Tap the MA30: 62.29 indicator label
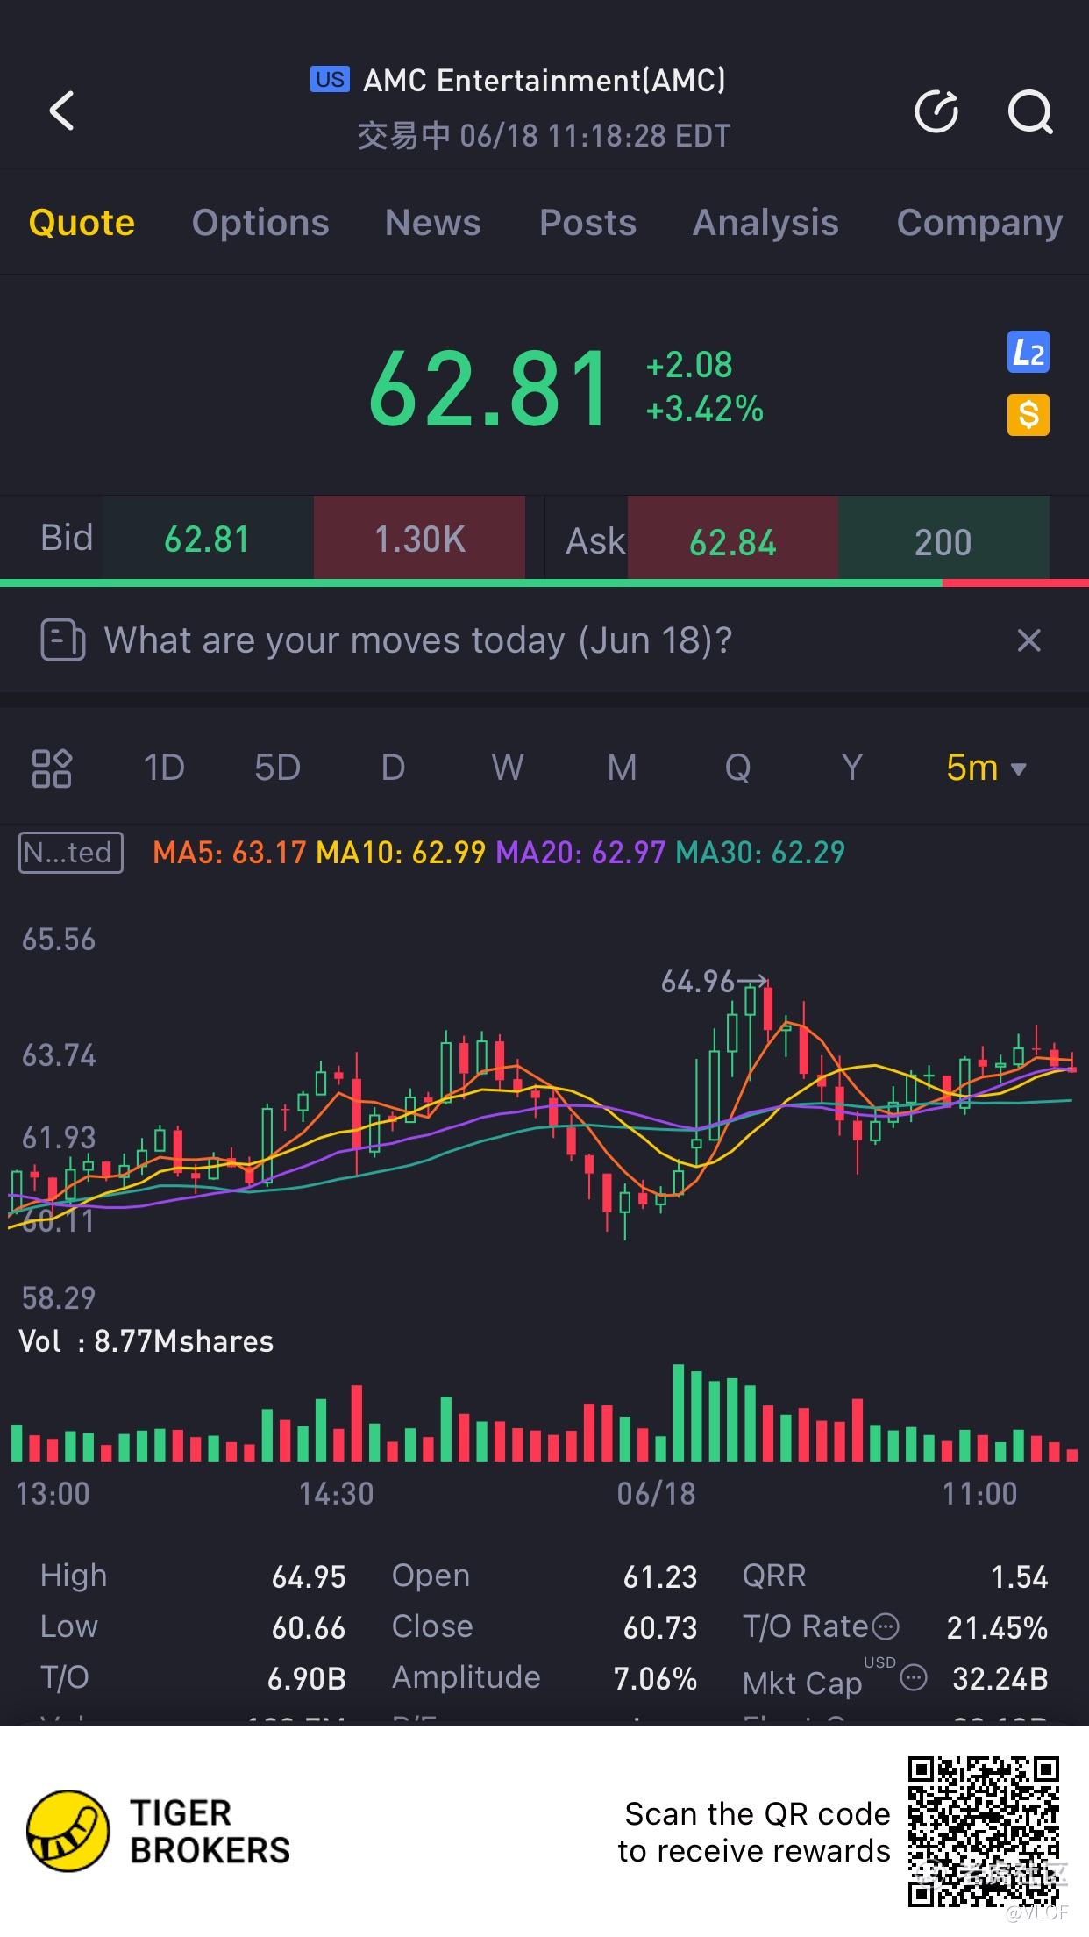The height and width of the screenshot is (1937, 1089). [x=760, y=853]
